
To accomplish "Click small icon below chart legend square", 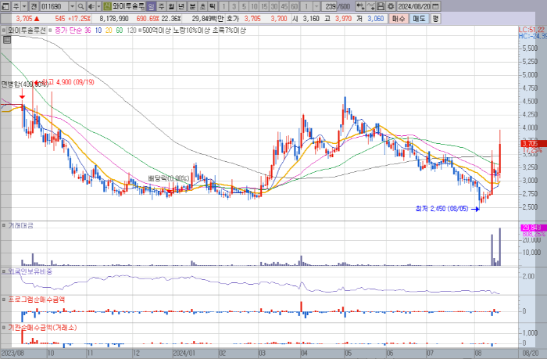I will pos(6,40).
